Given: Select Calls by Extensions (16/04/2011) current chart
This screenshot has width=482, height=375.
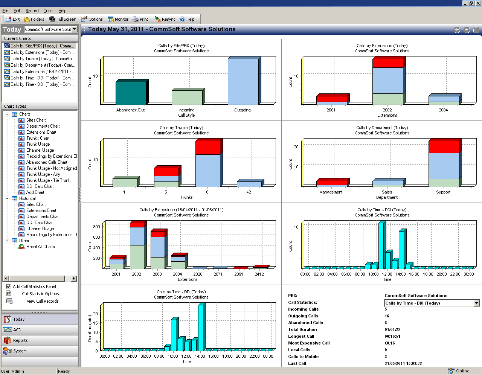Looking at the screenshot, I should click(39, 72).
